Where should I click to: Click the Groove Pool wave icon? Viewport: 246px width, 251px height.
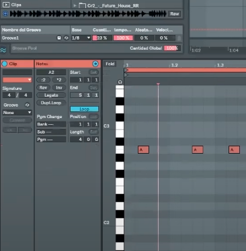tap(3, 50)
